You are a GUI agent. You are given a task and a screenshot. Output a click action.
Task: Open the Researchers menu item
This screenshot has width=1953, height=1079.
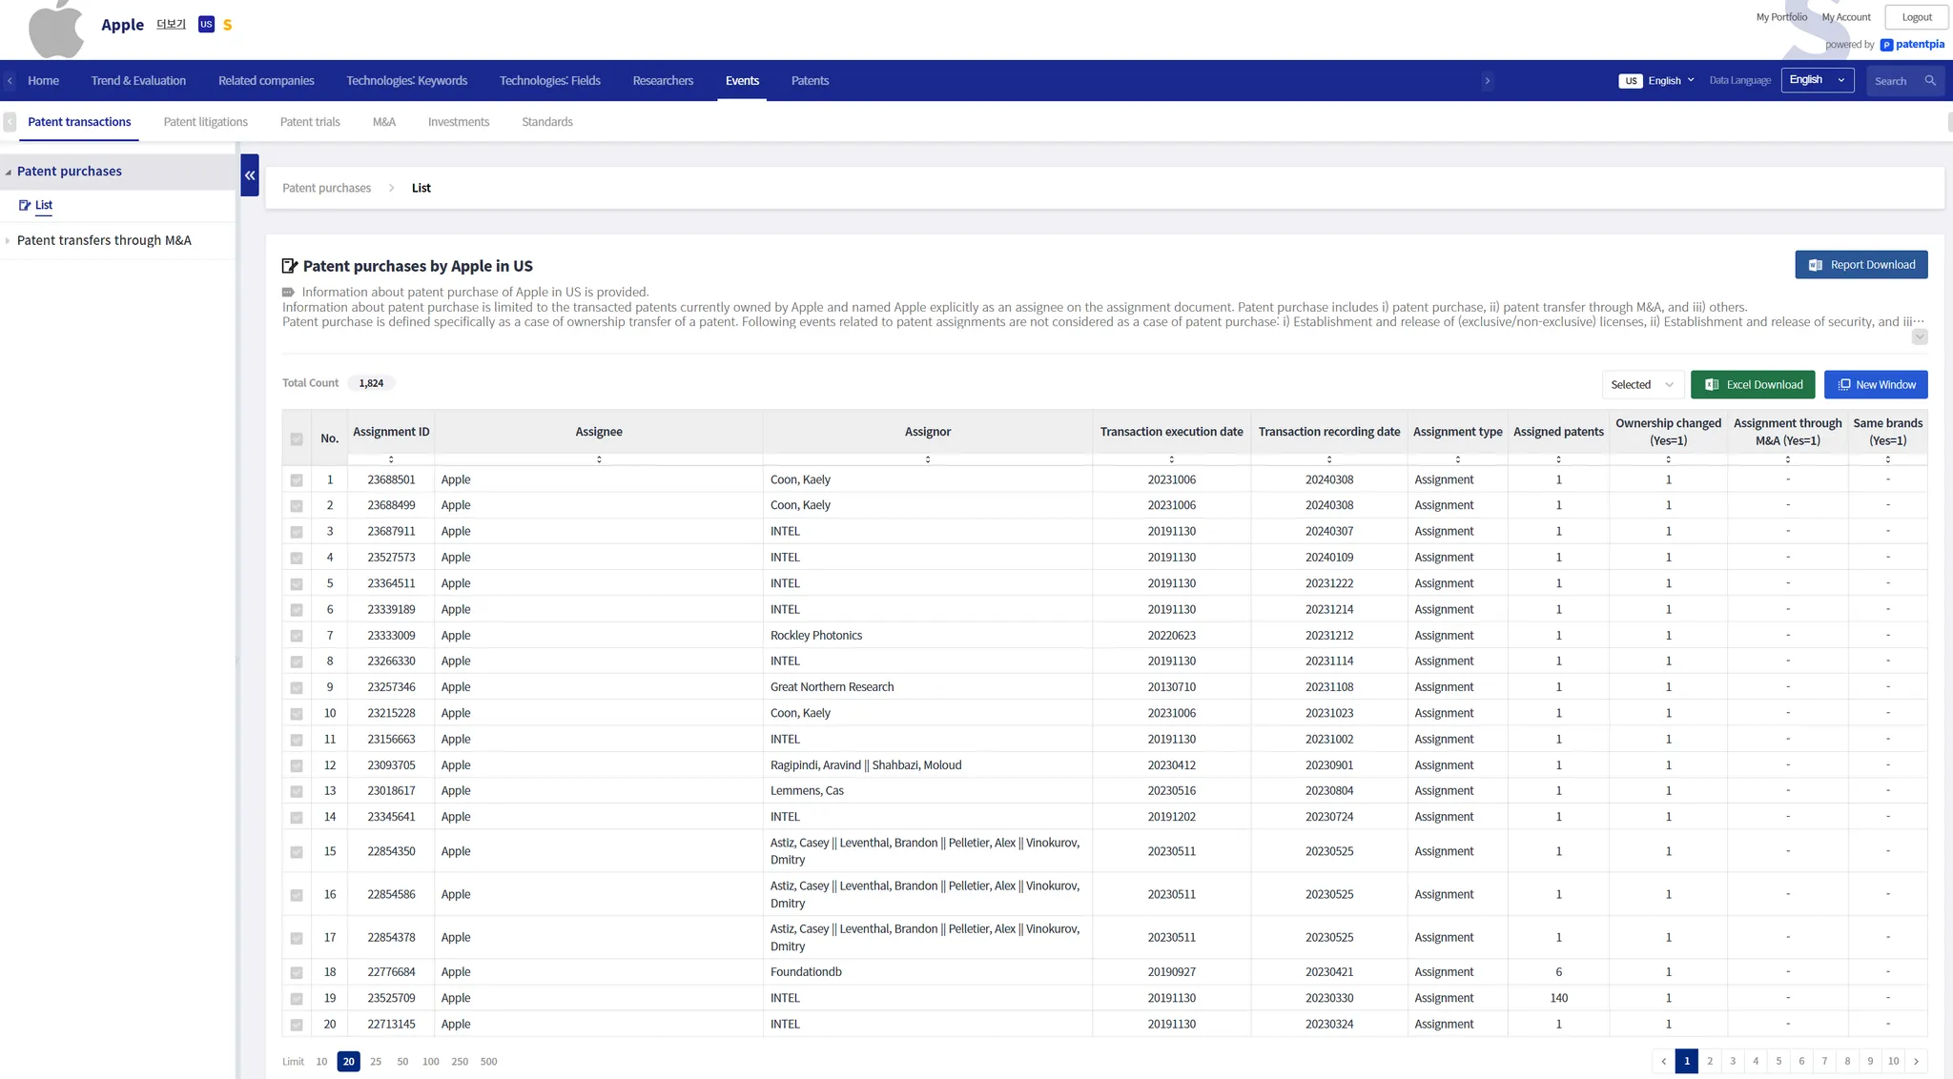[x=662, y=81]
